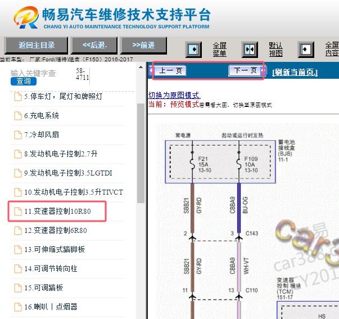
Task: Click document icon beside 16.喇叭丨点烟器
Action: click(18, 307)
